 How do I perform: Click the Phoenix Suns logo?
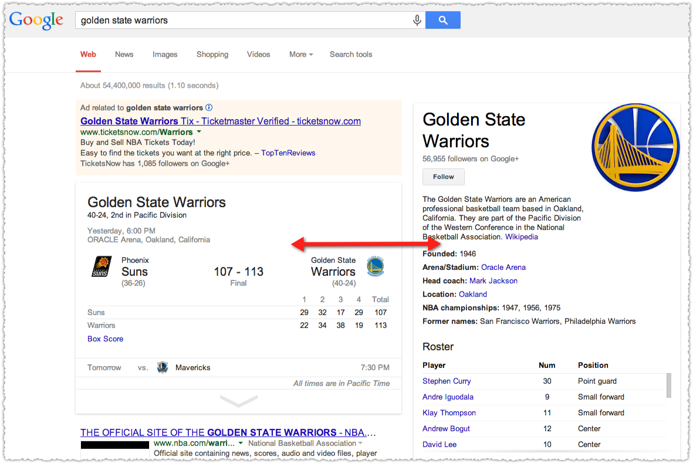click(101, 266)
